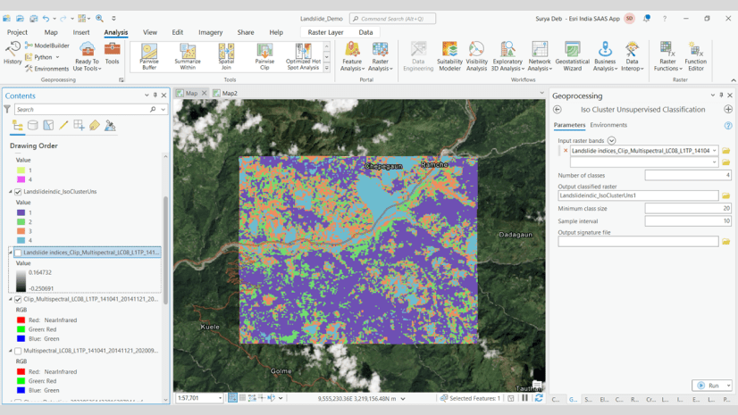Run the Iso Cluster classification tool

pyautogui.click(x=709, y=386)
